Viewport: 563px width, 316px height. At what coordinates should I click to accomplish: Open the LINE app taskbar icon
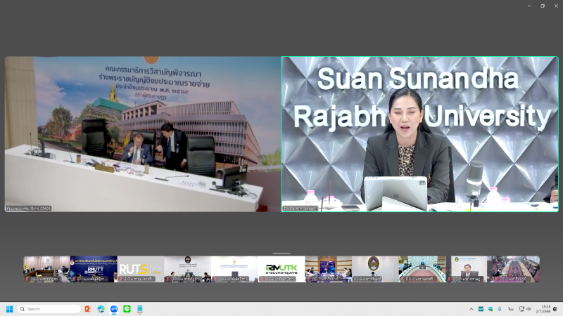point(127,309)
